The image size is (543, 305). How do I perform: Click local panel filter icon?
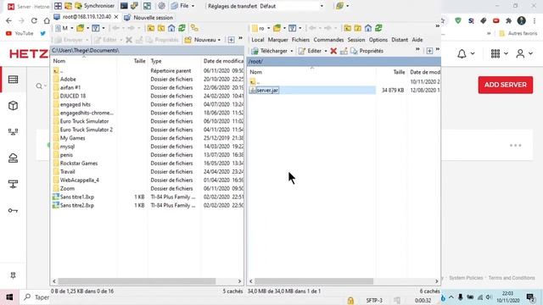(96, 28)
